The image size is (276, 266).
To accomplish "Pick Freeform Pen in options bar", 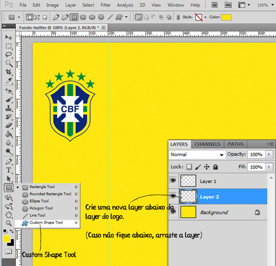I will pos(65,17).
